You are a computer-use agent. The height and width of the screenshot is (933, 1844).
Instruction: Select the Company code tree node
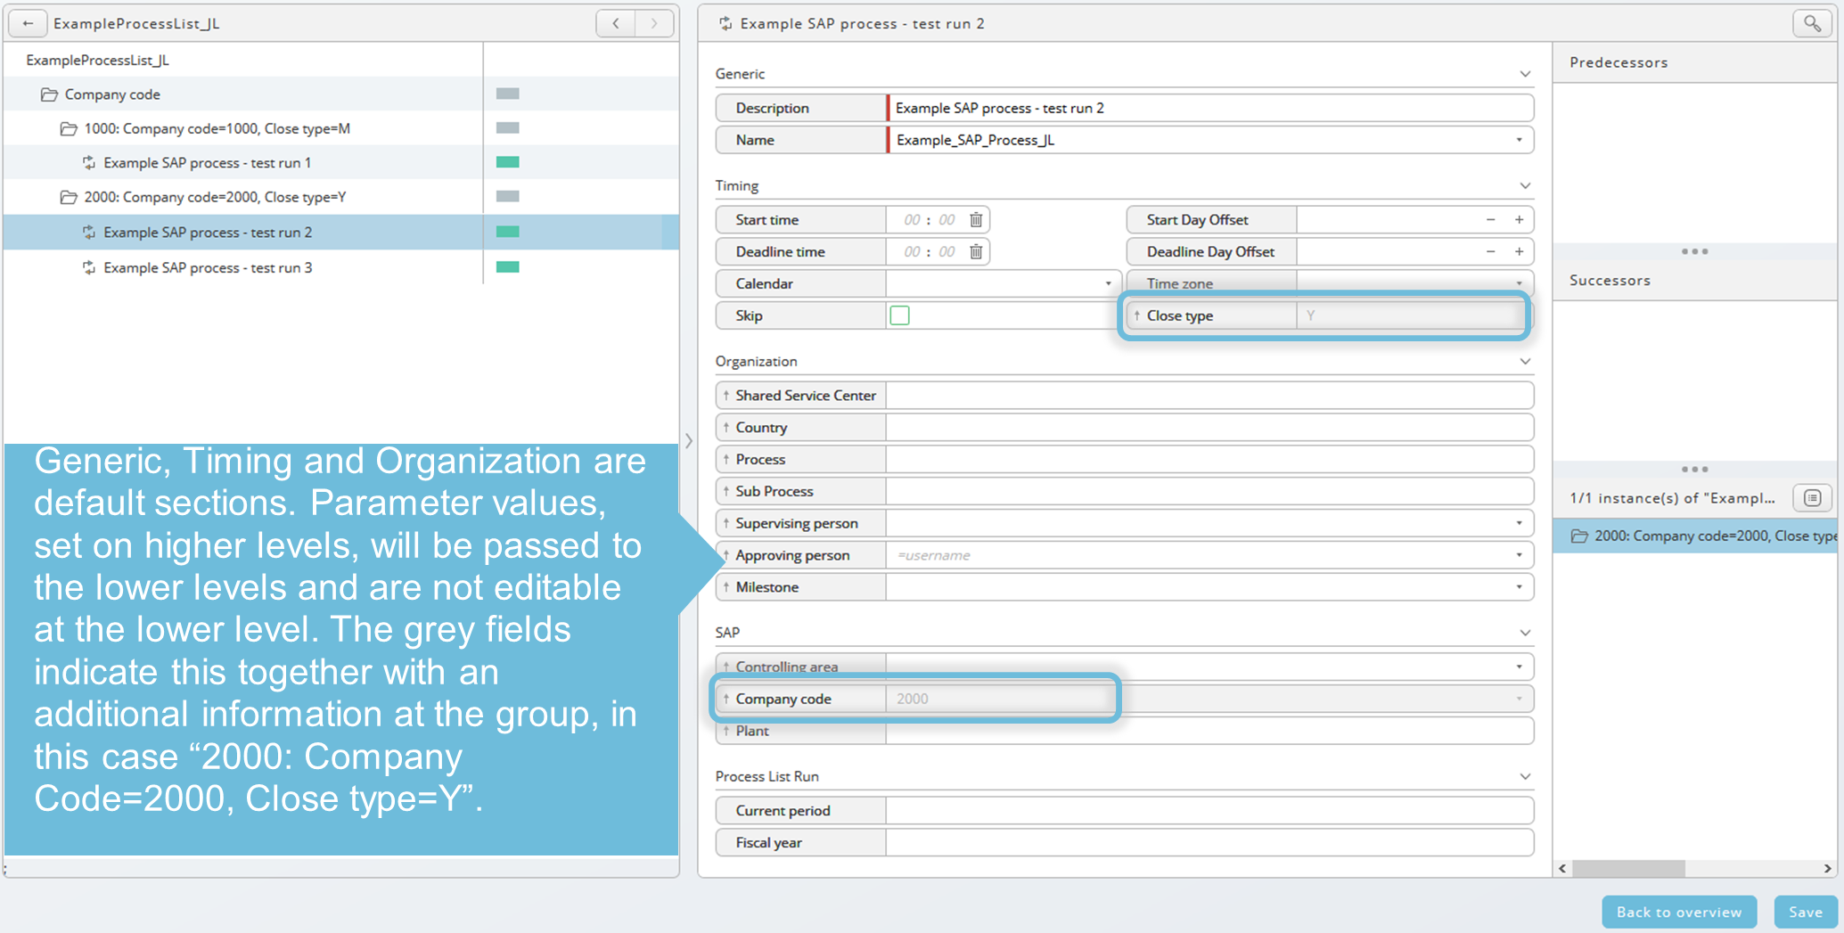tap(112, 94)
